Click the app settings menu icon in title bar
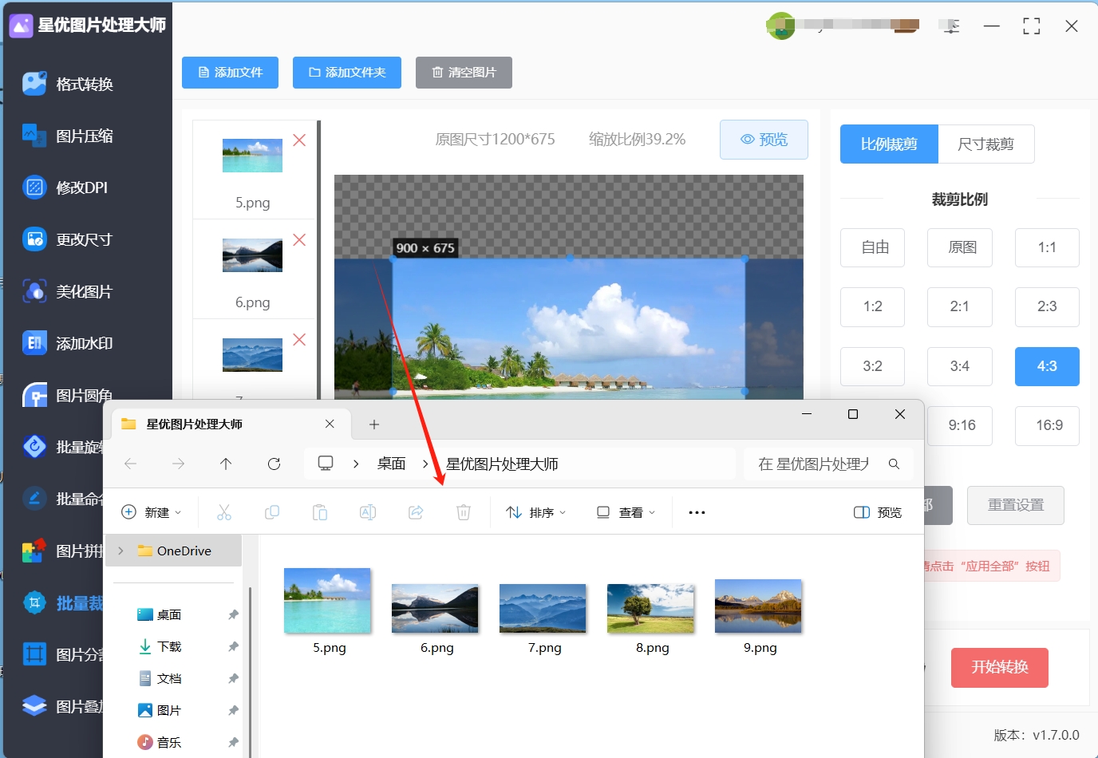Image resolution: width=1098 pixels, height=758 pixels. (950, 26)
